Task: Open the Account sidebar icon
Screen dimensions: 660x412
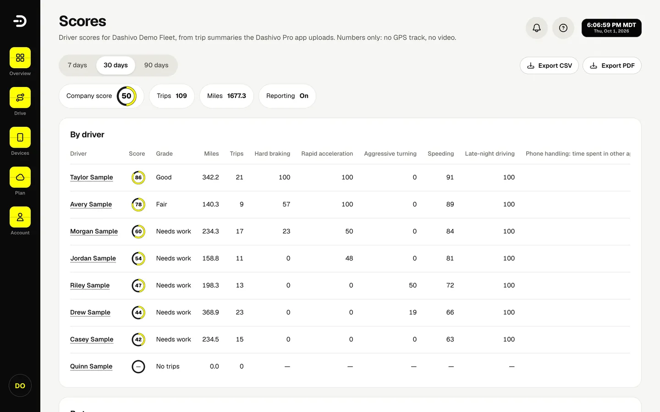Action: 20,217
